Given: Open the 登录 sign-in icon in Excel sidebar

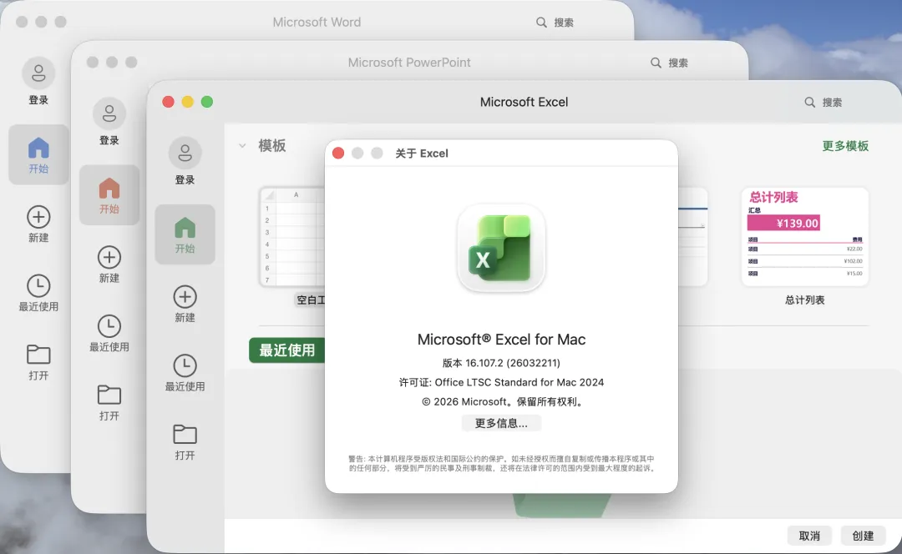Looking at the screenshot, I should [185, 153].
